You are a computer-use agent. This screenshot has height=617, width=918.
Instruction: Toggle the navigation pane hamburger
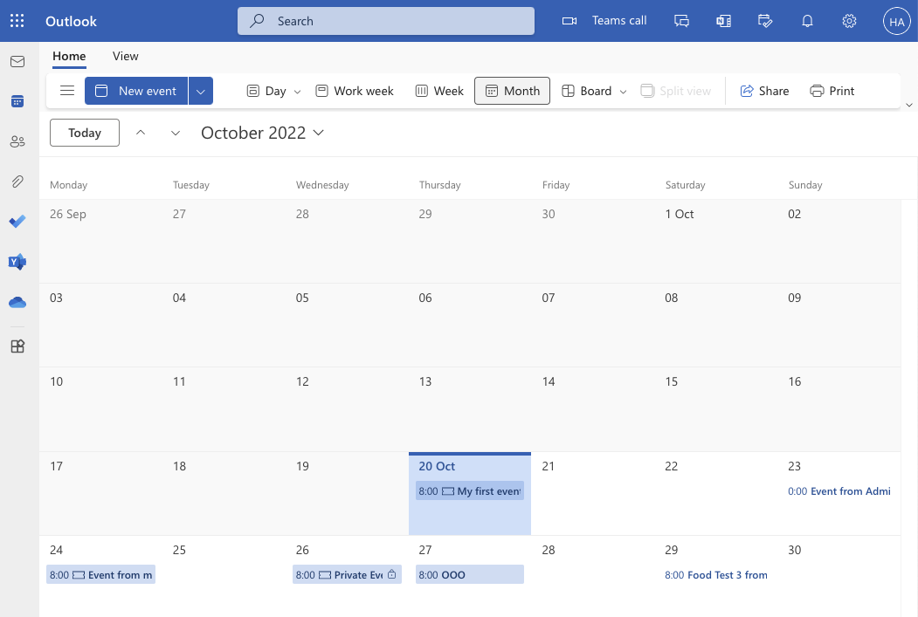67,91
